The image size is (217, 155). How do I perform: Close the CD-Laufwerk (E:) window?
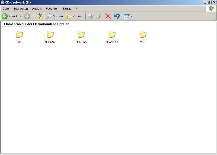click(214, 2)
